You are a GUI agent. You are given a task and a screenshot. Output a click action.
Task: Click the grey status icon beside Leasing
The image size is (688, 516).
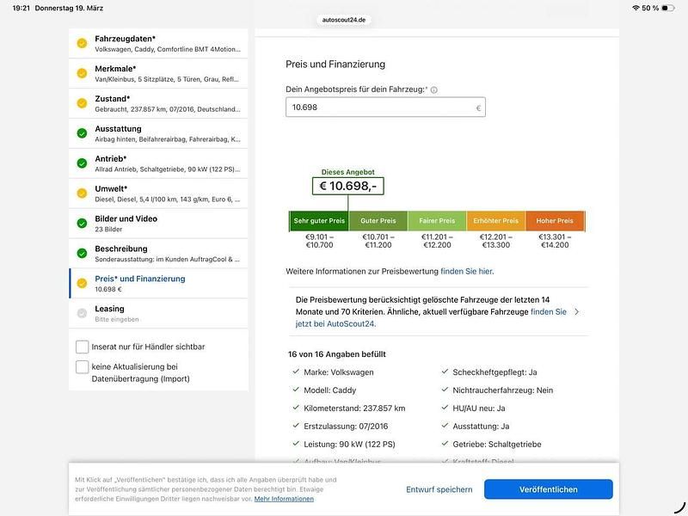[82, 313]
